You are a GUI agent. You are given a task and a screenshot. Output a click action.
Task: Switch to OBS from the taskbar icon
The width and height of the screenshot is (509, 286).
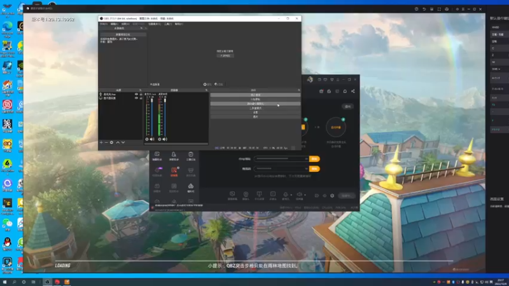tap(47, 282)
